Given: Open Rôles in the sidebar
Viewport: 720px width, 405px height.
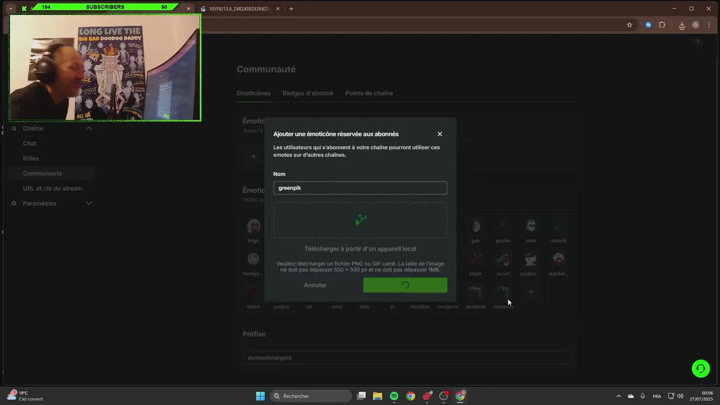Looking at the screenshot, I should (31, 159).
